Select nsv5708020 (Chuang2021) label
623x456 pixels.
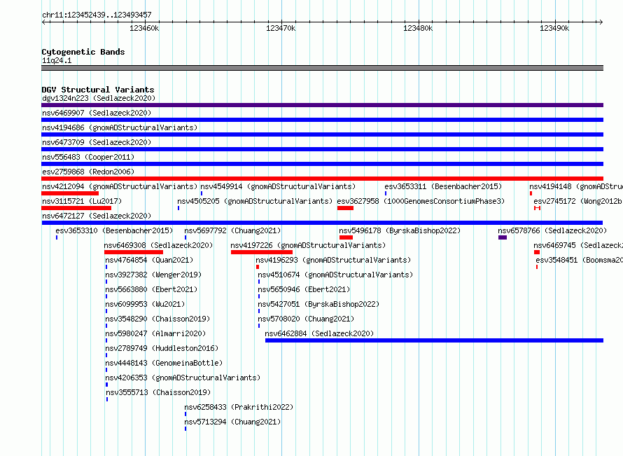(306, 319)
